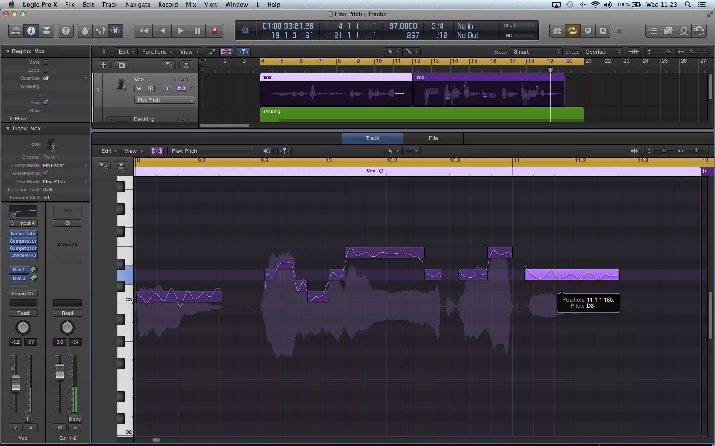The width and height of the screenshot is (715, 446).
Task: Open Notification Center from the menu bar
Action: pyautogui.click(x=702, y=5)
